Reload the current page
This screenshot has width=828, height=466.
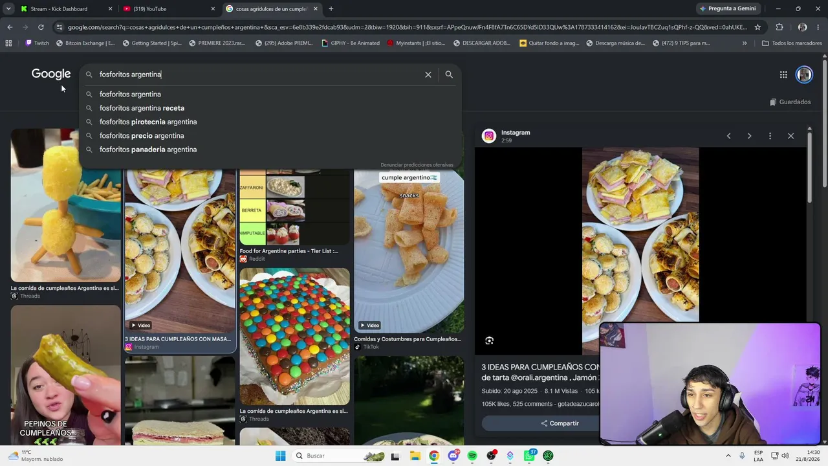click(41, 27)
